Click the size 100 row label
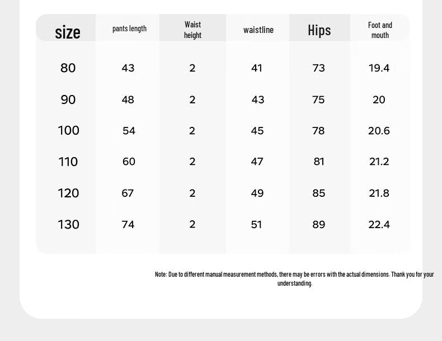 68,130
